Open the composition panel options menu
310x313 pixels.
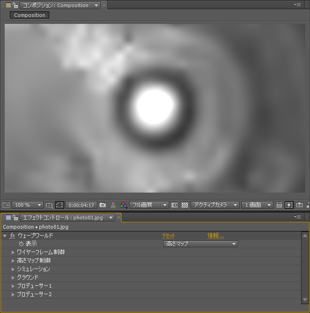297,4
